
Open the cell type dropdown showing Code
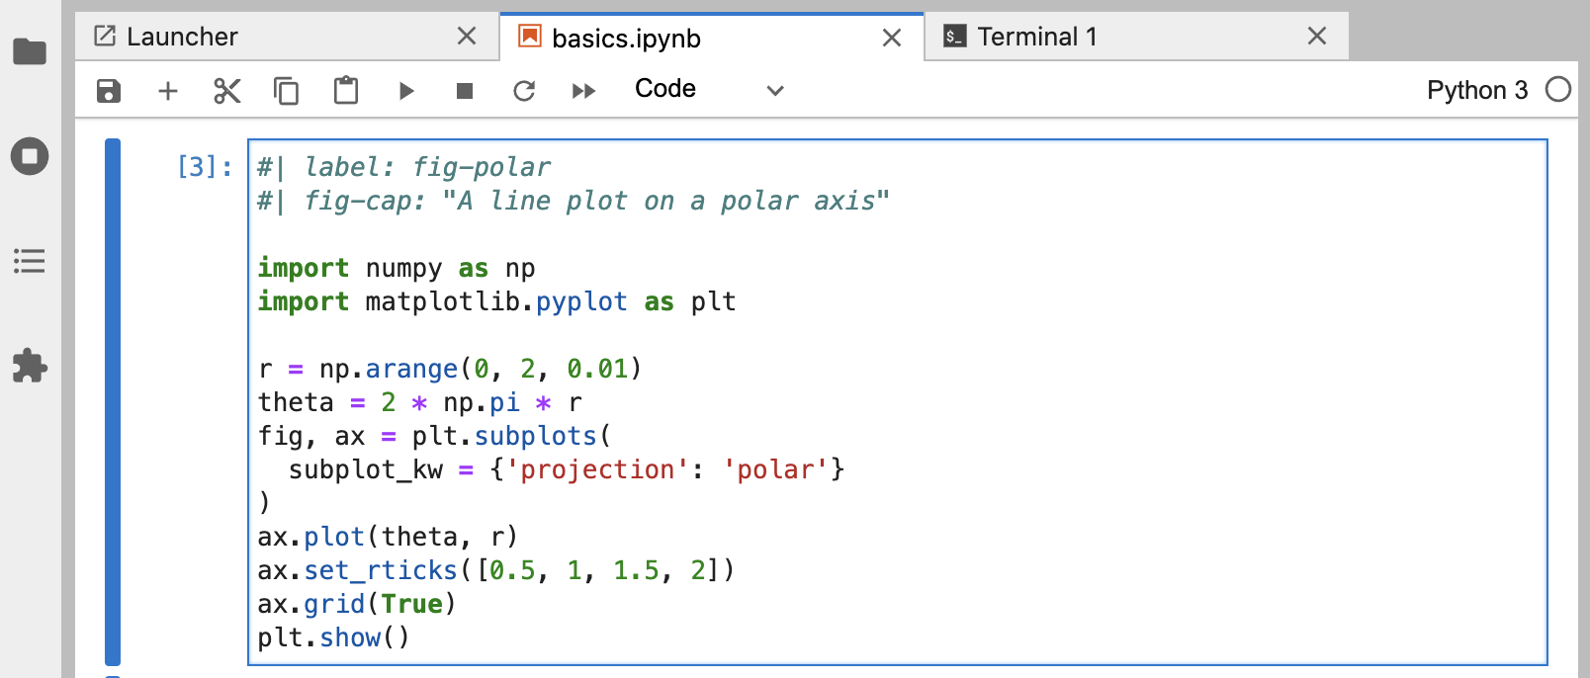tap(708, 90)
